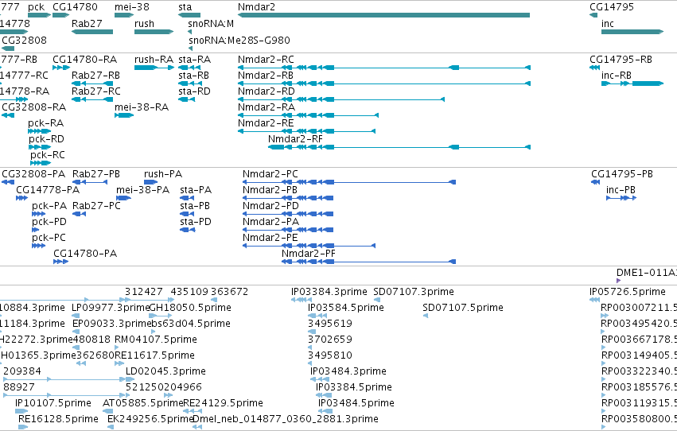Image resolution: width=677 pixels, height=431 pixels.
Task: Click the Rab27-PB protein label
Action: [96, 174]
